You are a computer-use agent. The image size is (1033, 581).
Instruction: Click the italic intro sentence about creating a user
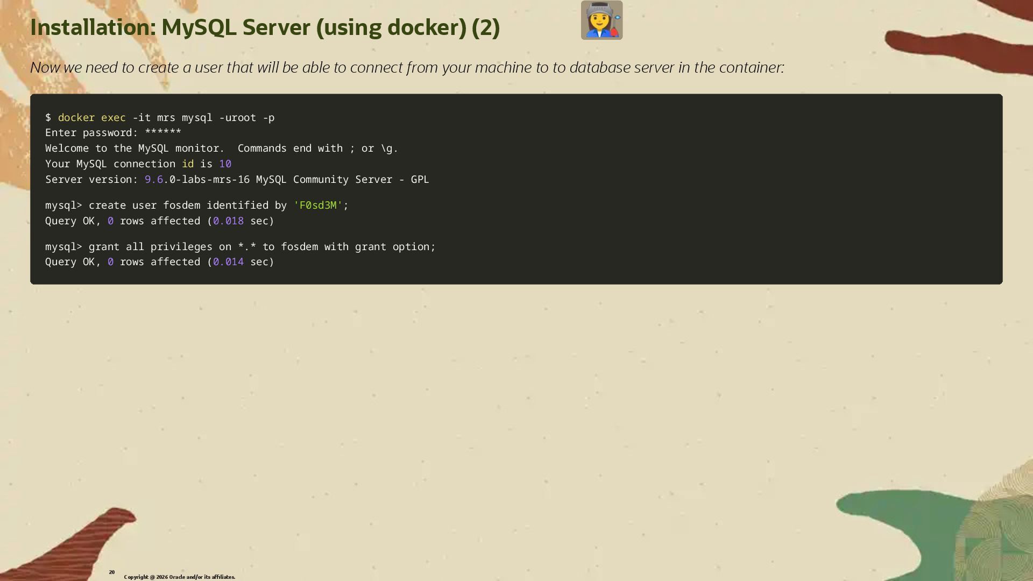[x=407, y=67]
